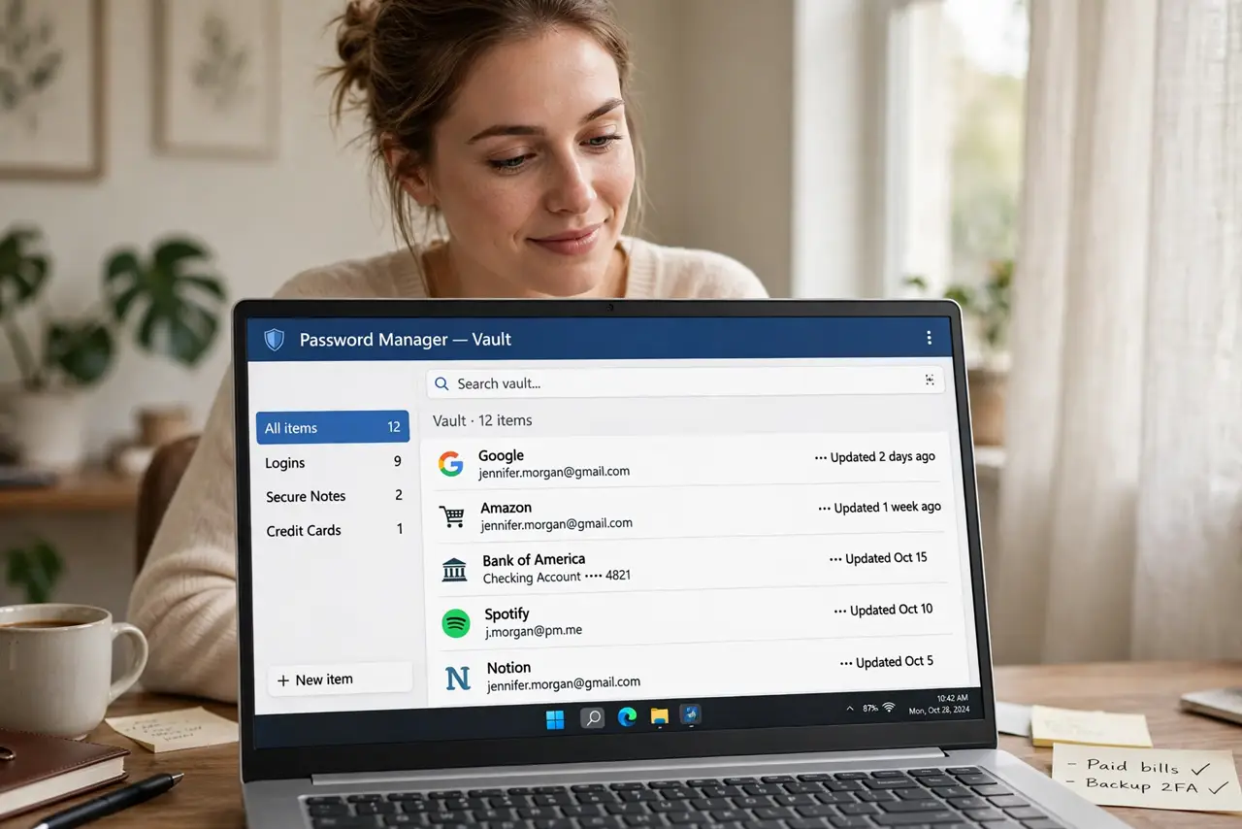The height and width of the screenshot is (829, 1242).
Task: Open the Amazon entry title
Action: coord(506,508)
